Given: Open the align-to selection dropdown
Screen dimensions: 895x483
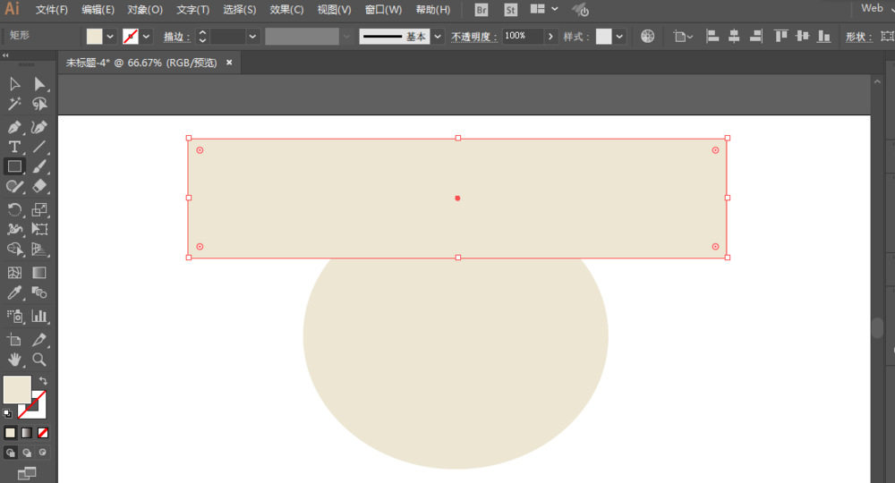Looking at the screenshot, I should (681, 37).
